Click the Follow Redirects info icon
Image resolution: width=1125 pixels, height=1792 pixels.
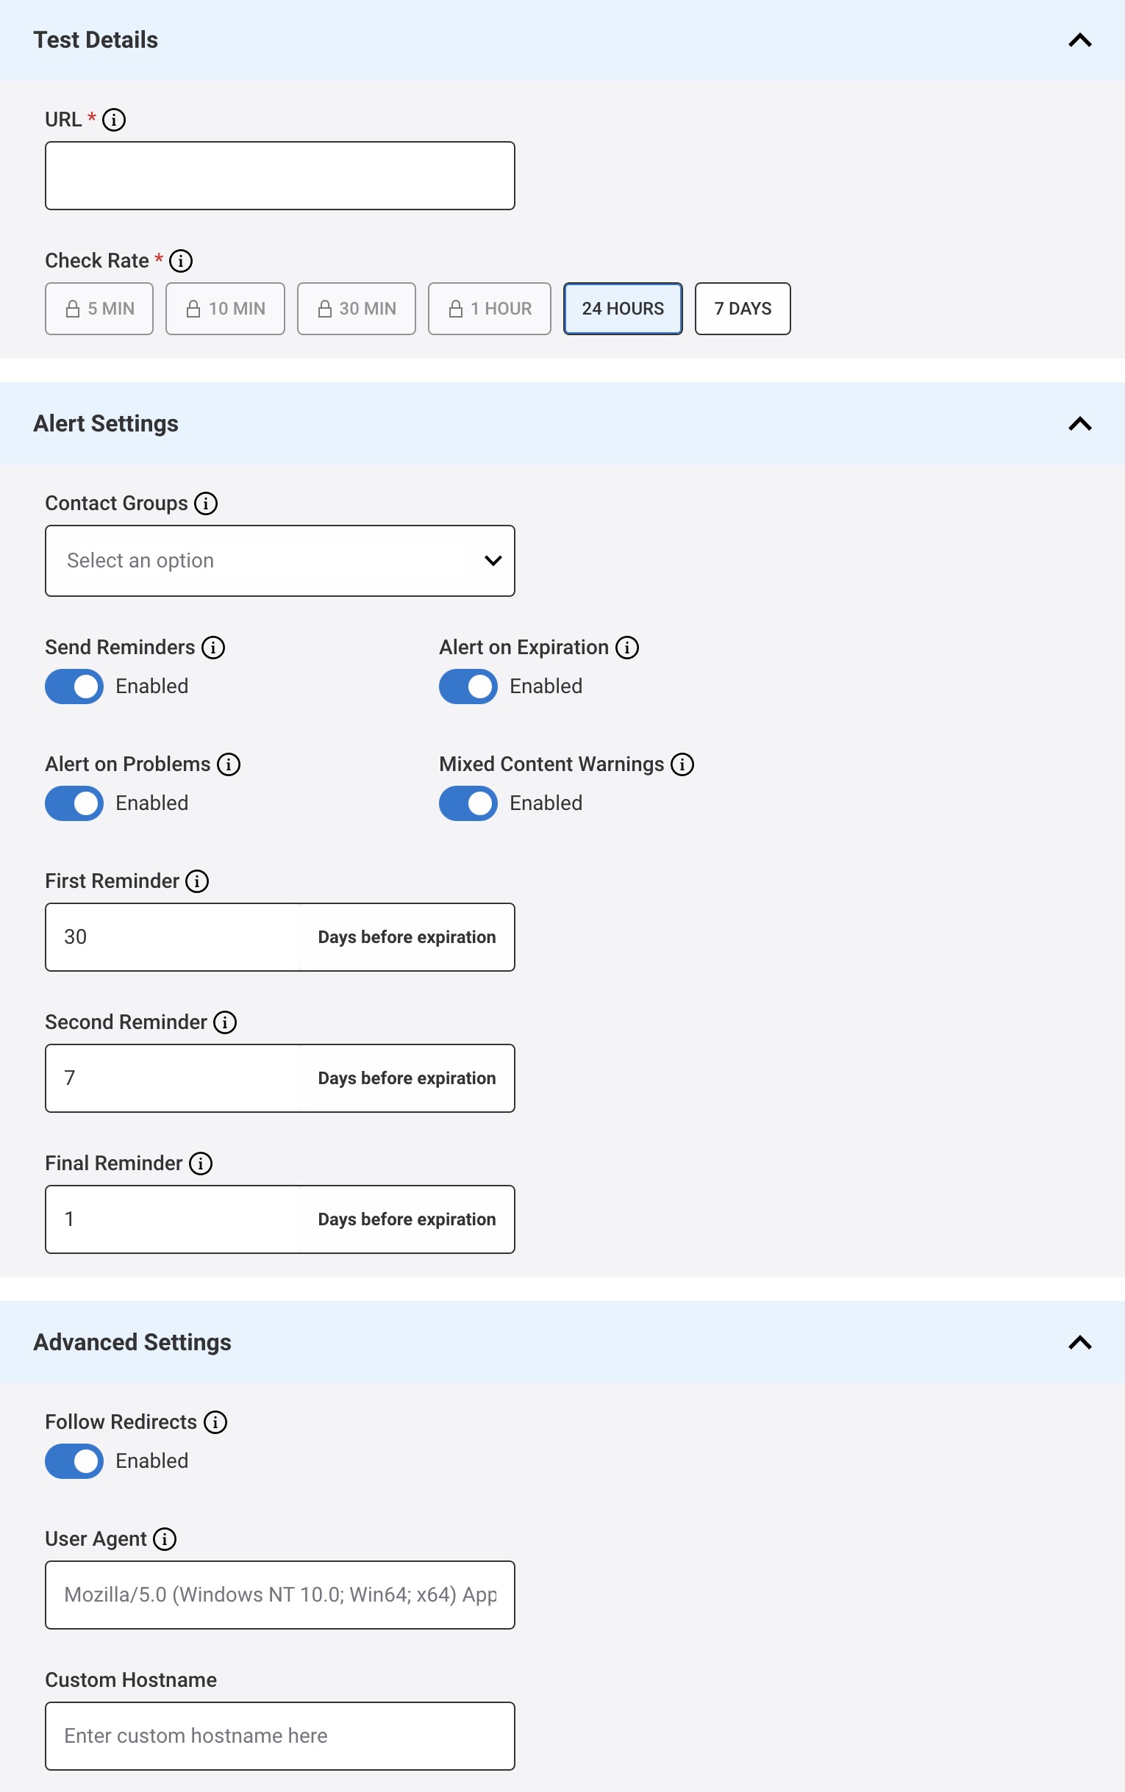coord(215,1422)
